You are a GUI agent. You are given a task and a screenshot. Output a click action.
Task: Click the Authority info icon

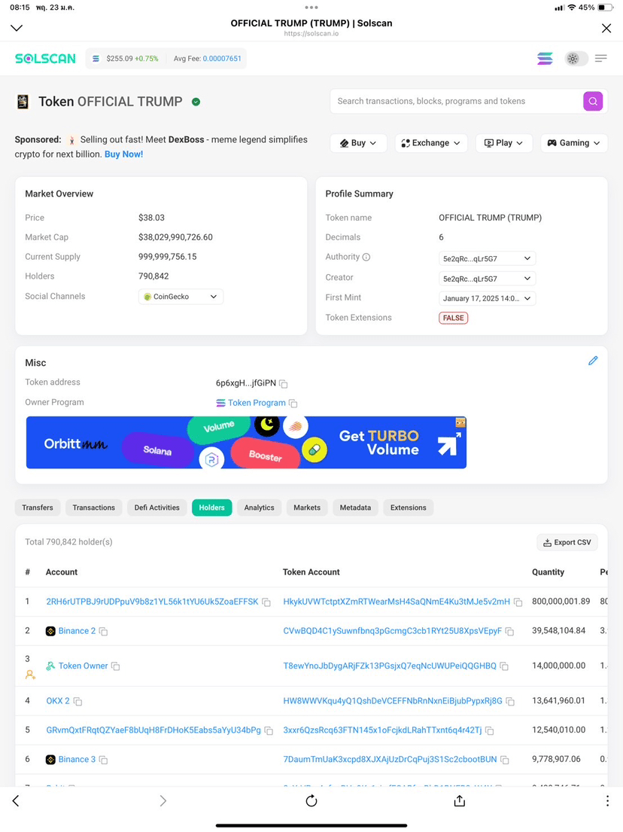[366, 257]
